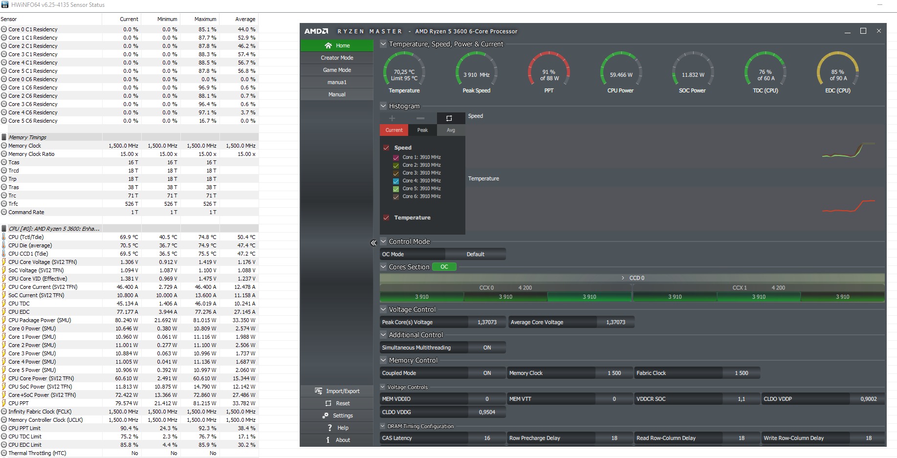Click the histogram reset view icon
897x458 pixels.
pos(449,118)
